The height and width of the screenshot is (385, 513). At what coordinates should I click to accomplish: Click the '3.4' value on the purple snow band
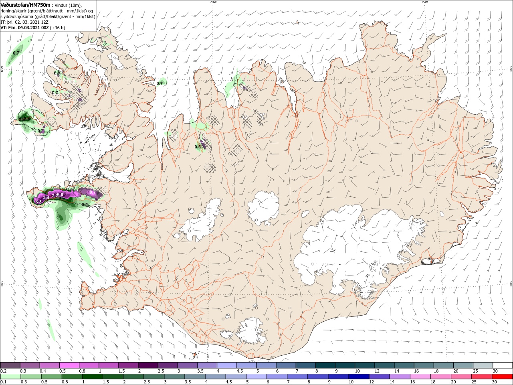[46, 197]
